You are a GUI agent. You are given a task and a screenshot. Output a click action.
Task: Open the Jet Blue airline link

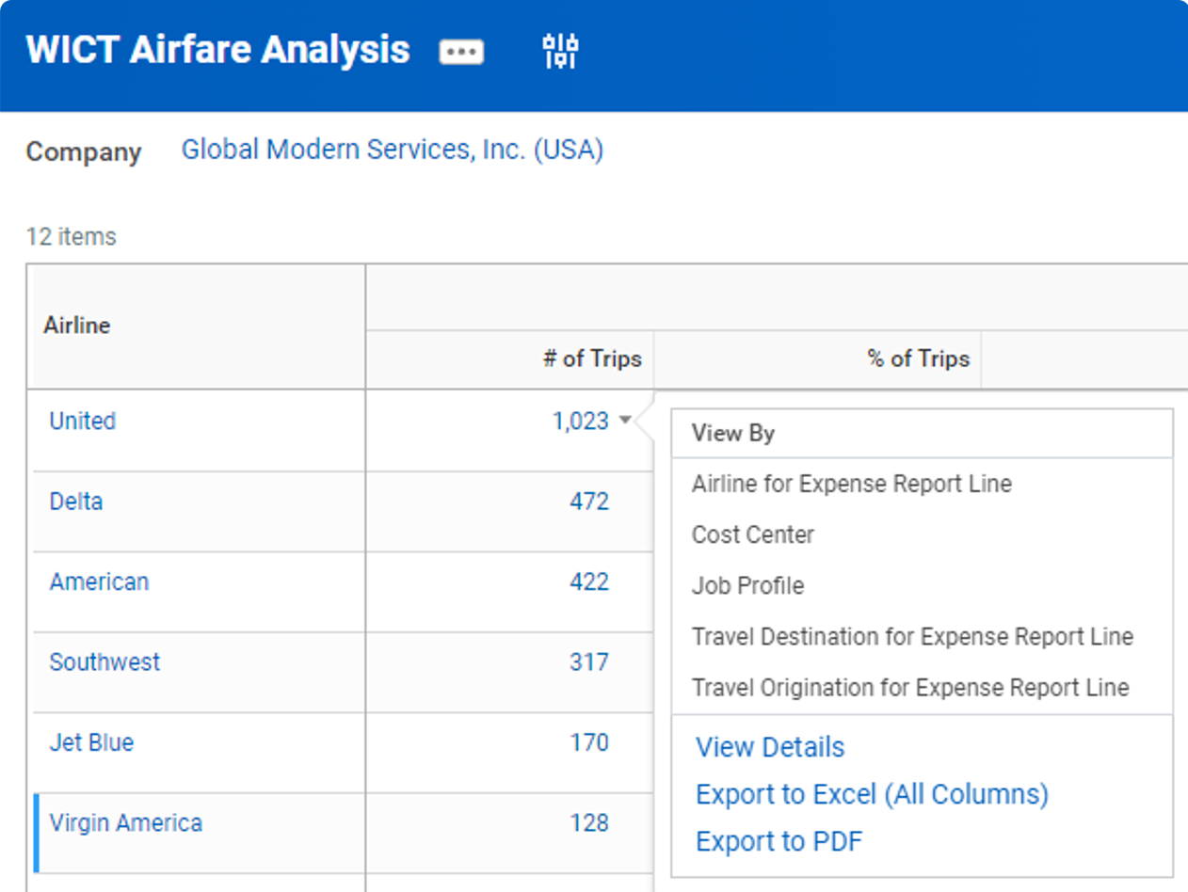pyautogui.click(x=91, y=742)
